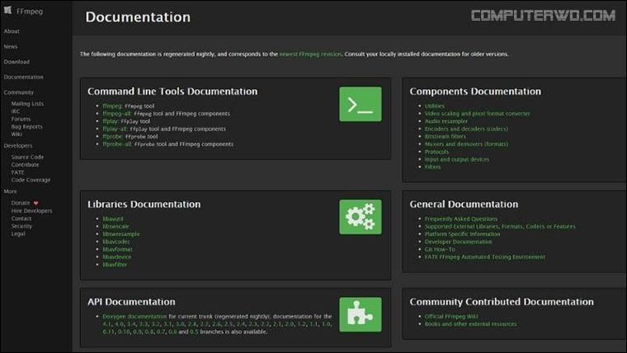
Task: Open the libavdevice library link
Action: (117, 257)
